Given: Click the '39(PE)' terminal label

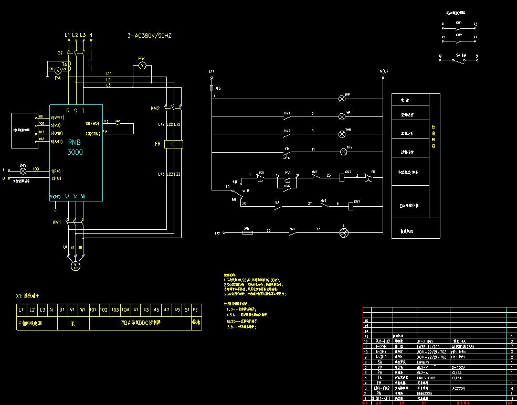Looking at the screenshot, I should point(55,197).
